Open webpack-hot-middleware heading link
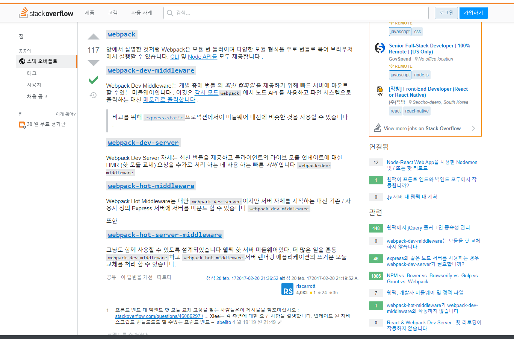Image resolution: width=514 pixels, height=339 pixels. coord(151,186)
